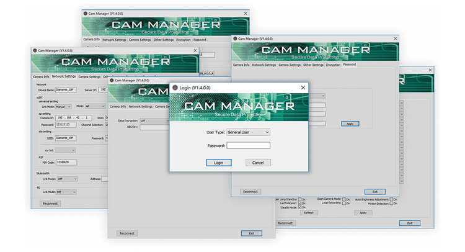Click Apply in the Password window
Image resolution: width=465 pixels, height=252 pixels.
pos(350,124)
